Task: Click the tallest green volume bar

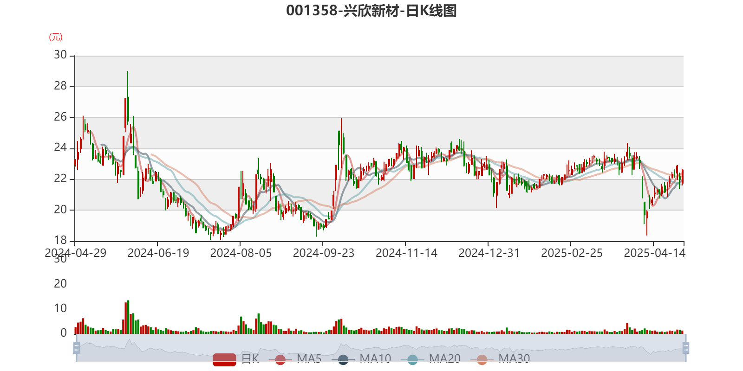Action: (x=128, y=317)
